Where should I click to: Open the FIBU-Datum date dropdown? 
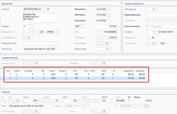click(x=109, y=15)
